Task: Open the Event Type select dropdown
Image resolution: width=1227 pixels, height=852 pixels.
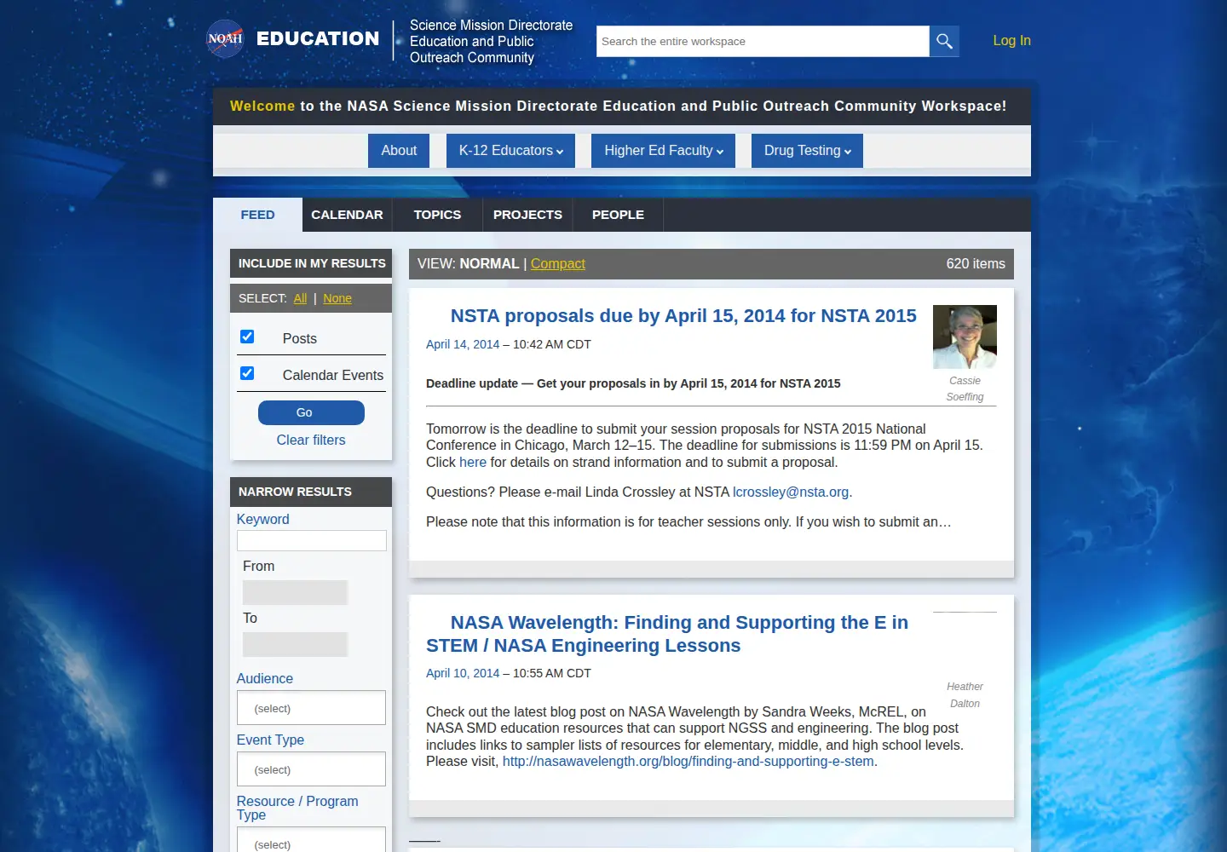Action: coord(311,769)
